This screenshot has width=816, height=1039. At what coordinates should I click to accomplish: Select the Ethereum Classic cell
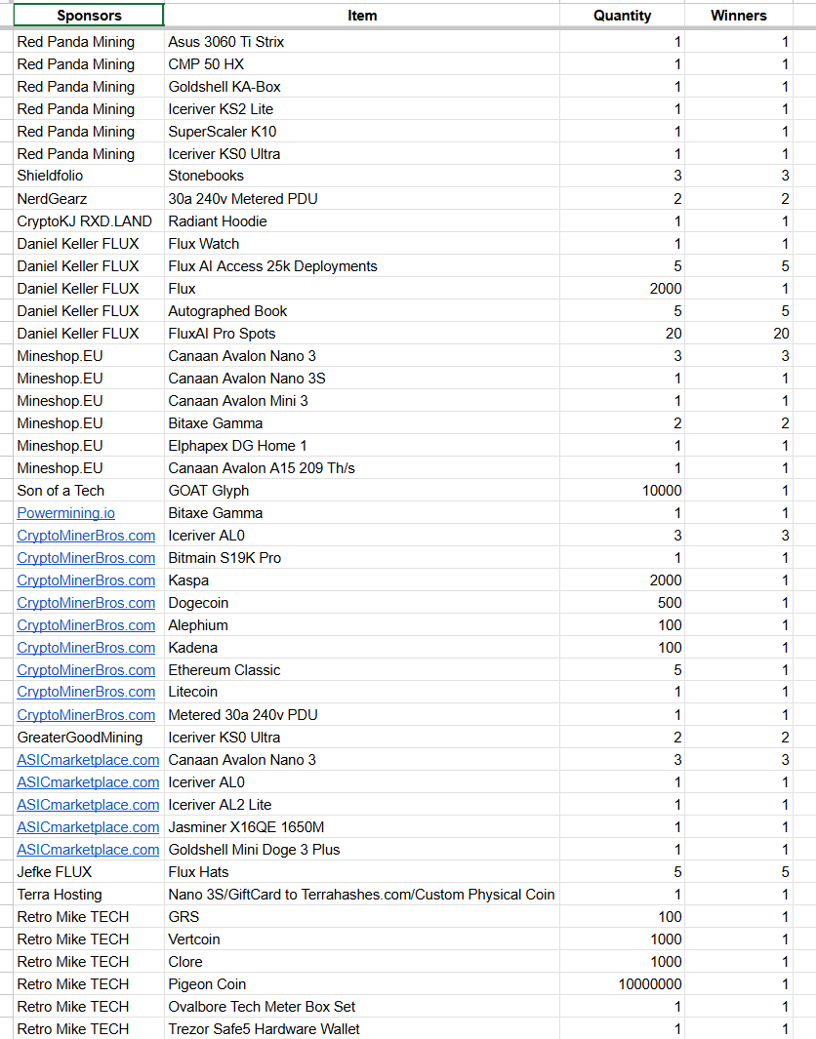[x=362, y=670]
